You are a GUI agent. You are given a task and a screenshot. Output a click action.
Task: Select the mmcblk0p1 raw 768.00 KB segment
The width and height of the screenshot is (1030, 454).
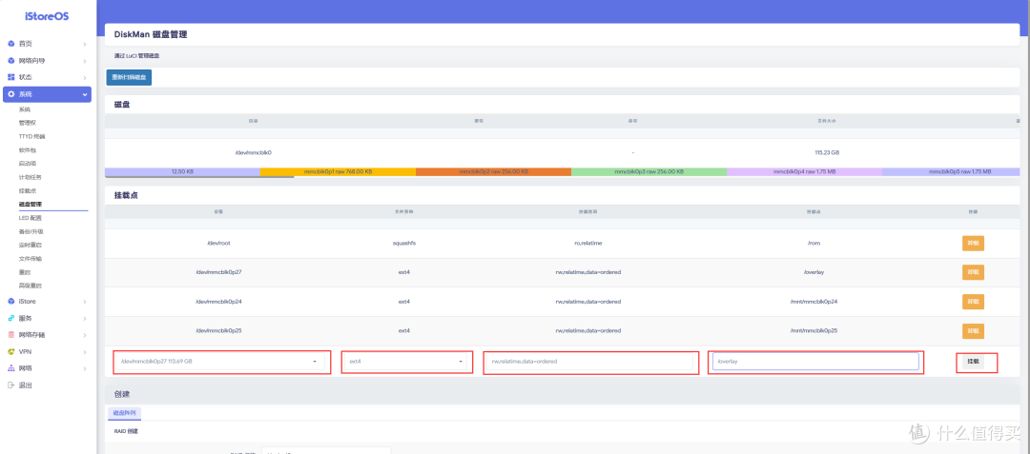[x=338, y=171]
